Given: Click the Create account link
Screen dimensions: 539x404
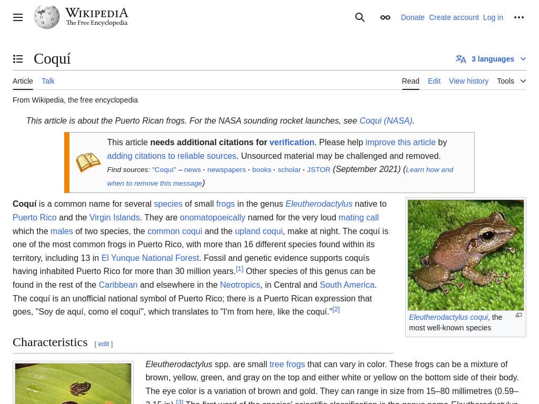Looking at the screenshot, I should pyautogui.click(x=454, y=17).
